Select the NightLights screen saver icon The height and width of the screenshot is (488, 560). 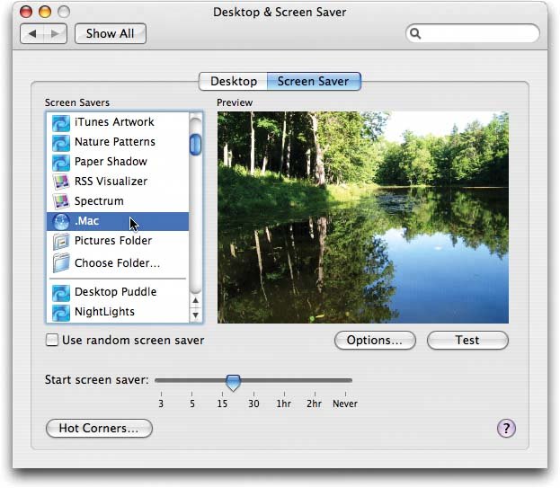(x=61, y=312)
